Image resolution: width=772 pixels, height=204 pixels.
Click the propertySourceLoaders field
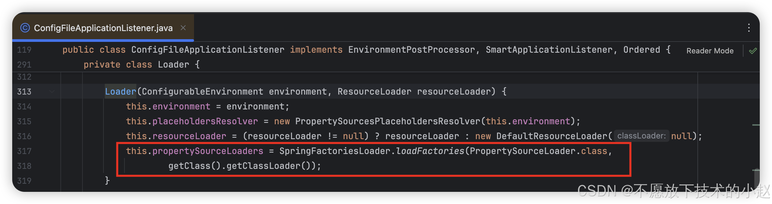tap(208, 151)
